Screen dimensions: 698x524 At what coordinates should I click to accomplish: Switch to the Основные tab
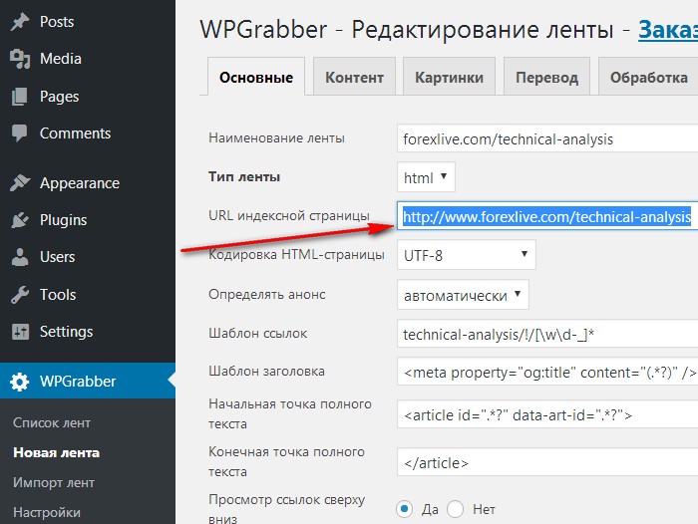256,78
